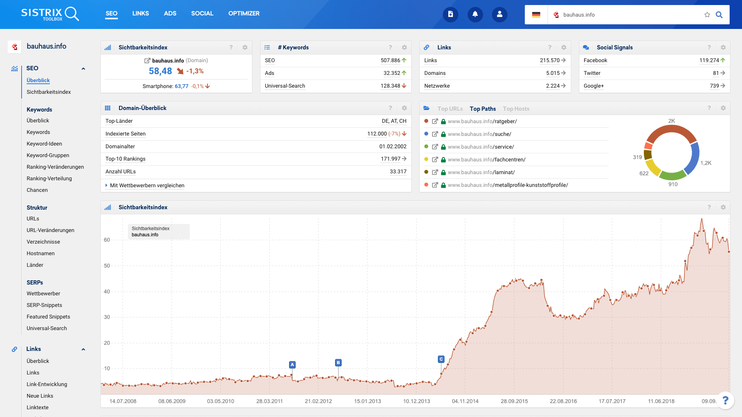Image resolution: width=742 pixels, height=417 pixels.
Task: Open external link icon for /laminat/ path
Action: tap(435, 172)
